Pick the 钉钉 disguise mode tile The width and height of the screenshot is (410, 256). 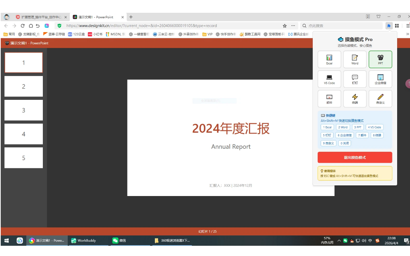click(355, 79)
